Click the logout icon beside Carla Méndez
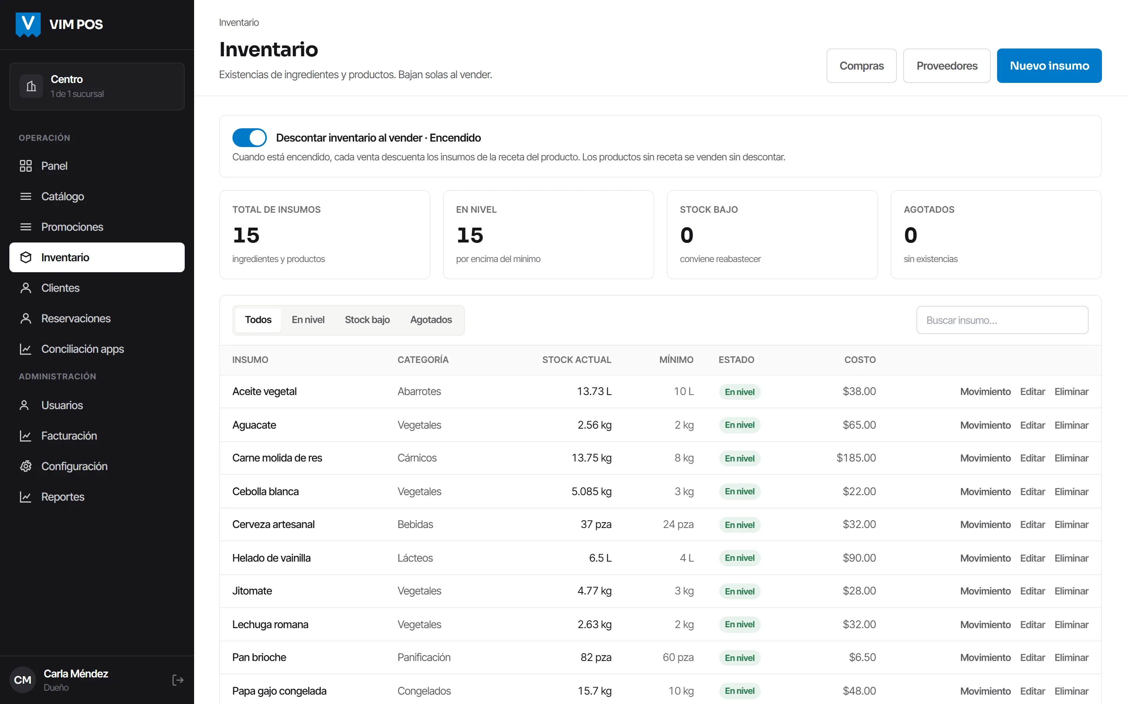The height and width of the screenshot is (704, 1127). 177,680
